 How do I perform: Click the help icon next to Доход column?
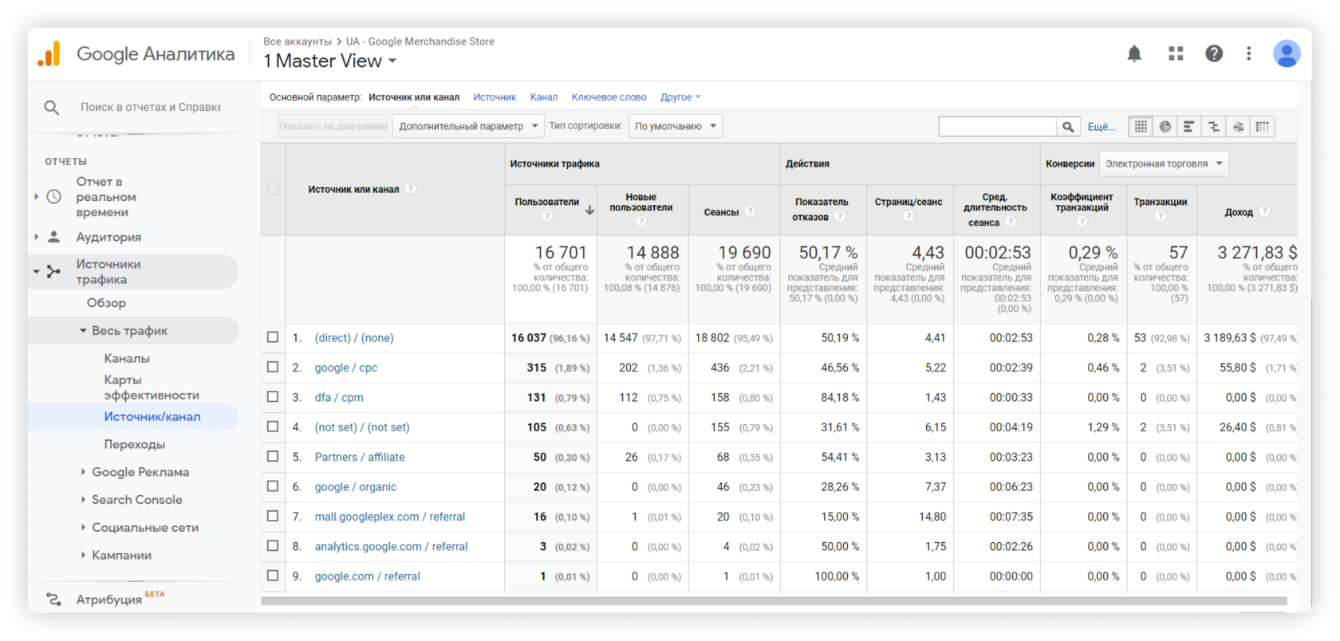coord(1265,212)
